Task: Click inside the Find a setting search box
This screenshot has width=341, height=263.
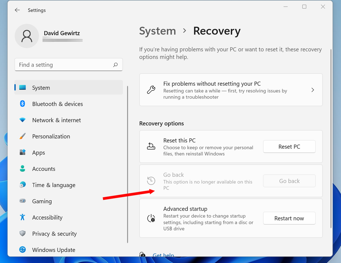Action: (x=68, y=64)
